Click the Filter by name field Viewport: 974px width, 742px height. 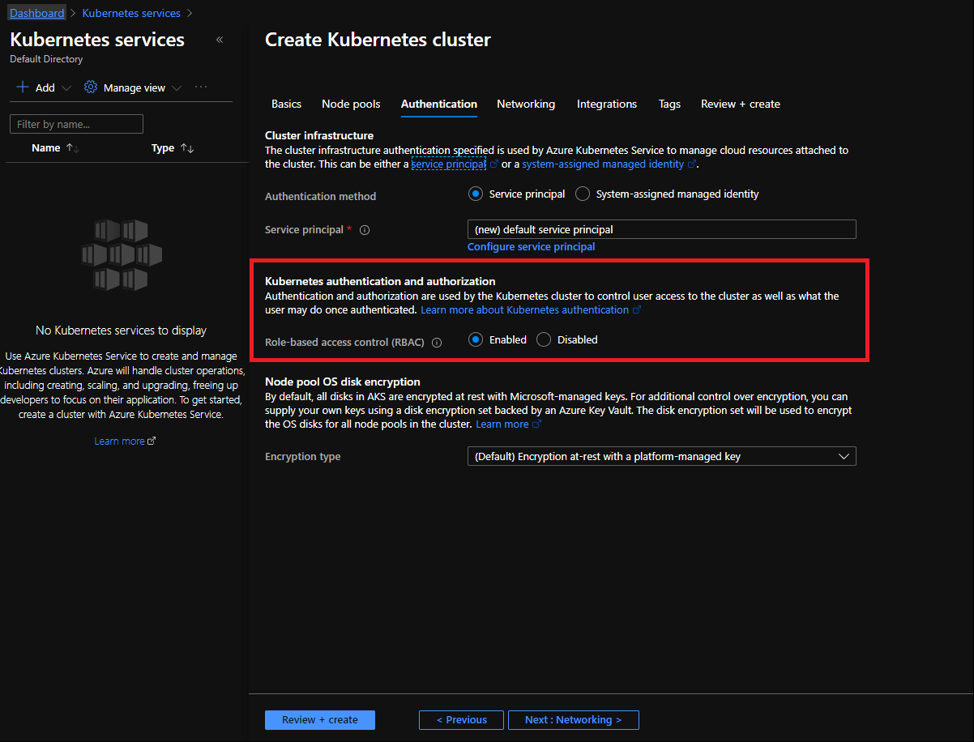click(76, 124)
